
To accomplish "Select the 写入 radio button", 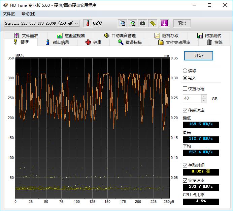I will [x=185, y=78].
